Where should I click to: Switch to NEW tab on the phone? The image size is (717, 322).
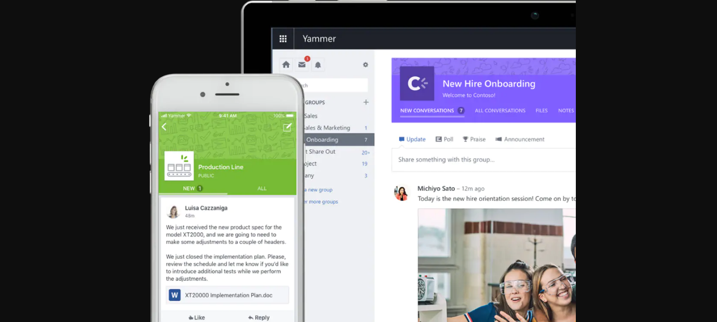pyautogui.click(x=193, y=188)
